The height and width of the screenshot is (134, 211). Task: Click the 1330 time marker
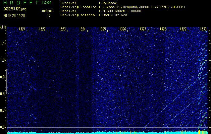[203, 29]
